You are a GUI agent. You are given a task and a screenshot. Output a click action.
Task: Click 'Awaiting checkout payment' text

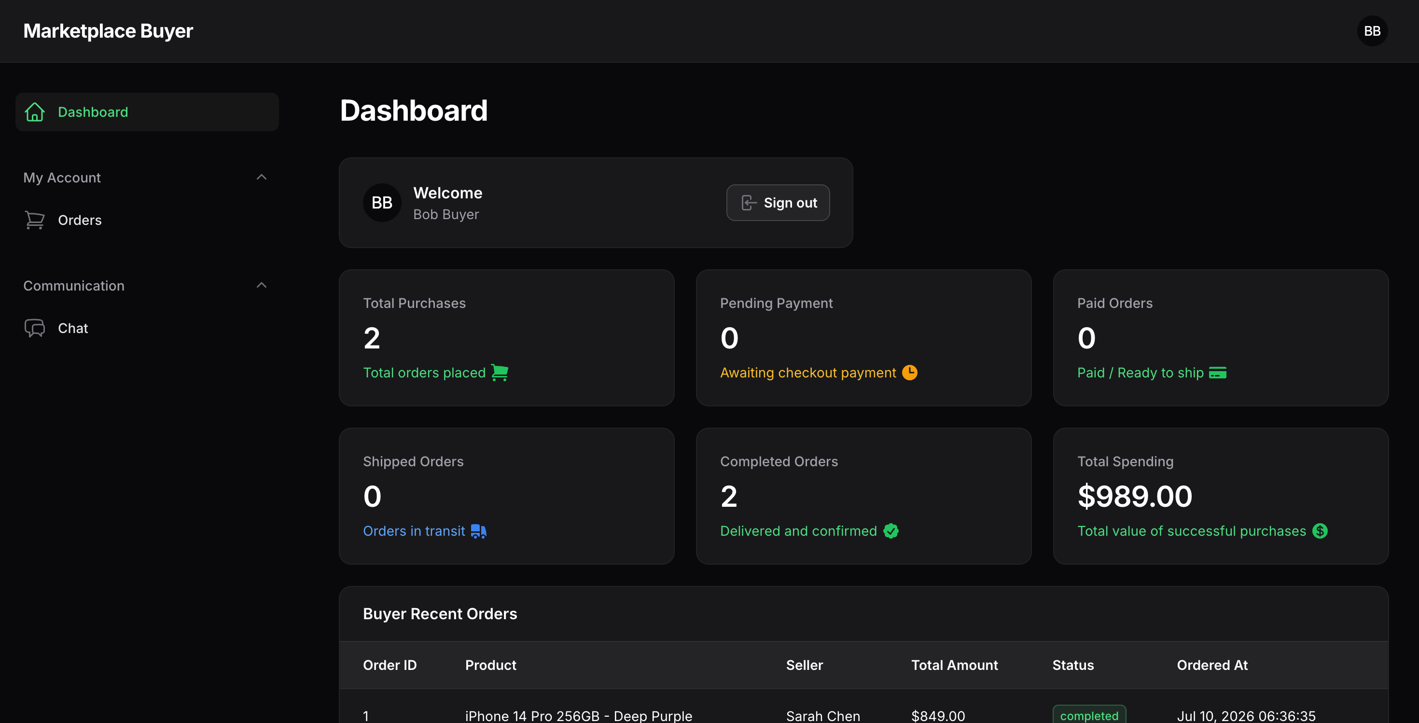(808, 373)
